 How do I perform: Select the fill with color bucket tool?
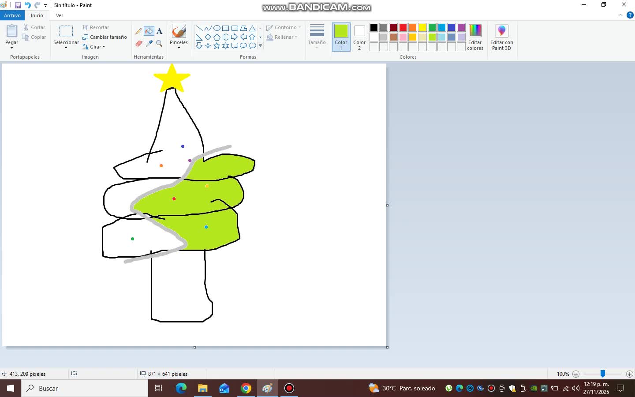(x=149, y=31)
